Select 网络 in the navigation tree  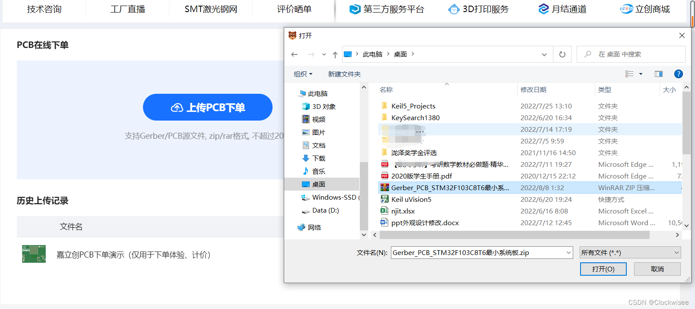(309, 227)
